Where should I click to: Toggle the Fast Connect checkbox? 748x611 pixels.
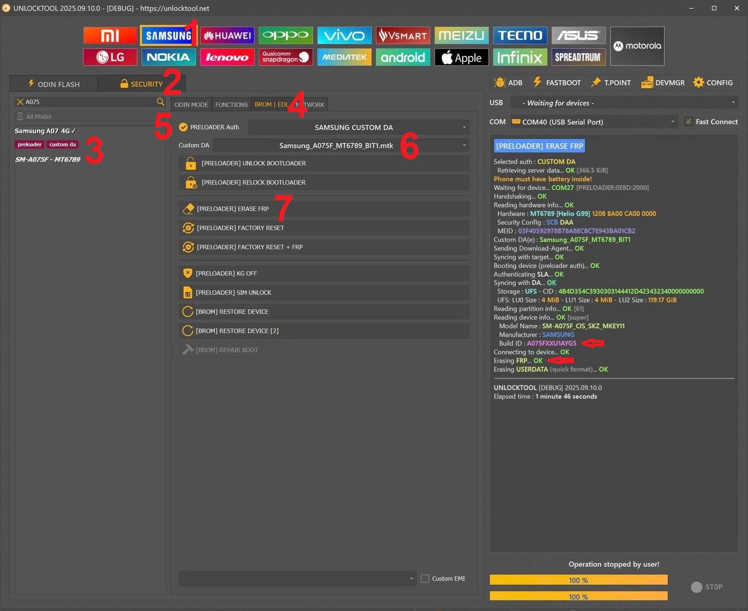click(x=688, y=121)
